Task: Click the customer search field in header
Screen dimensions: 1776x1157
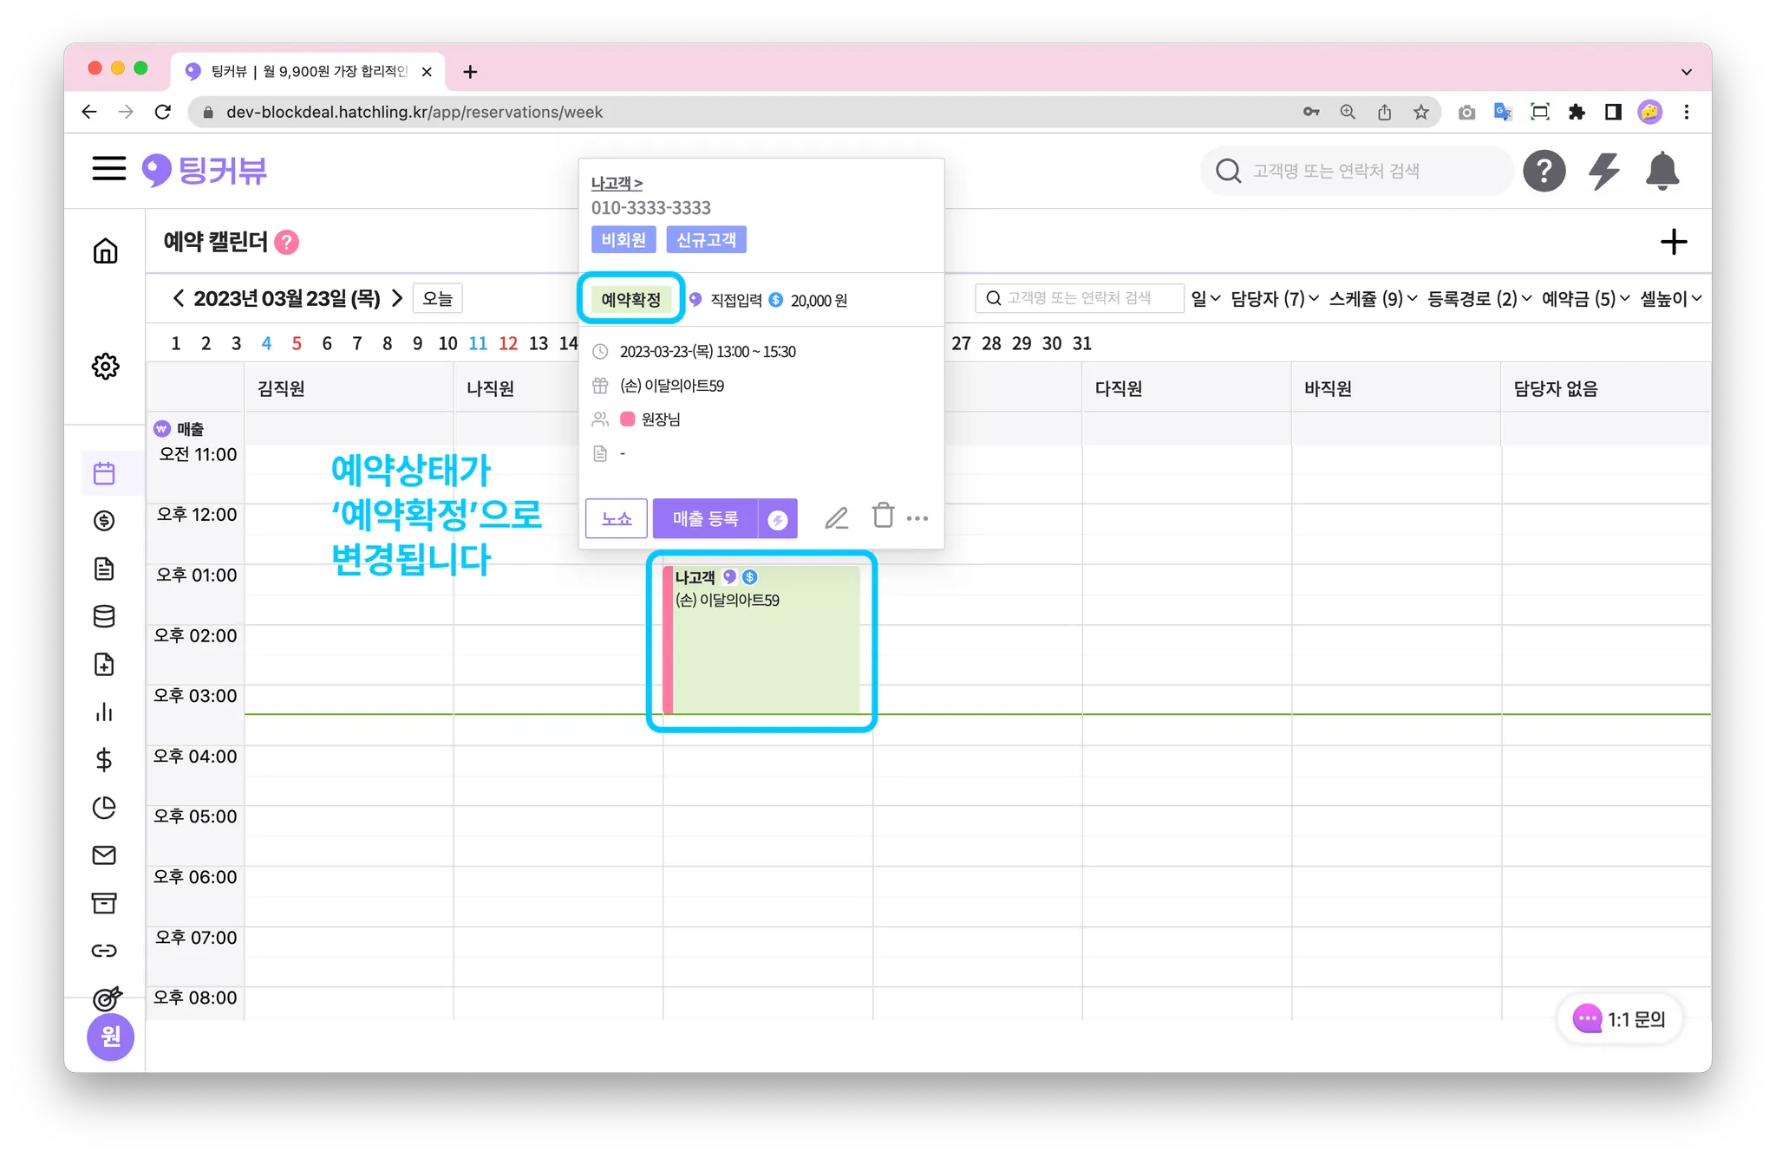Action: [1357, 171]
